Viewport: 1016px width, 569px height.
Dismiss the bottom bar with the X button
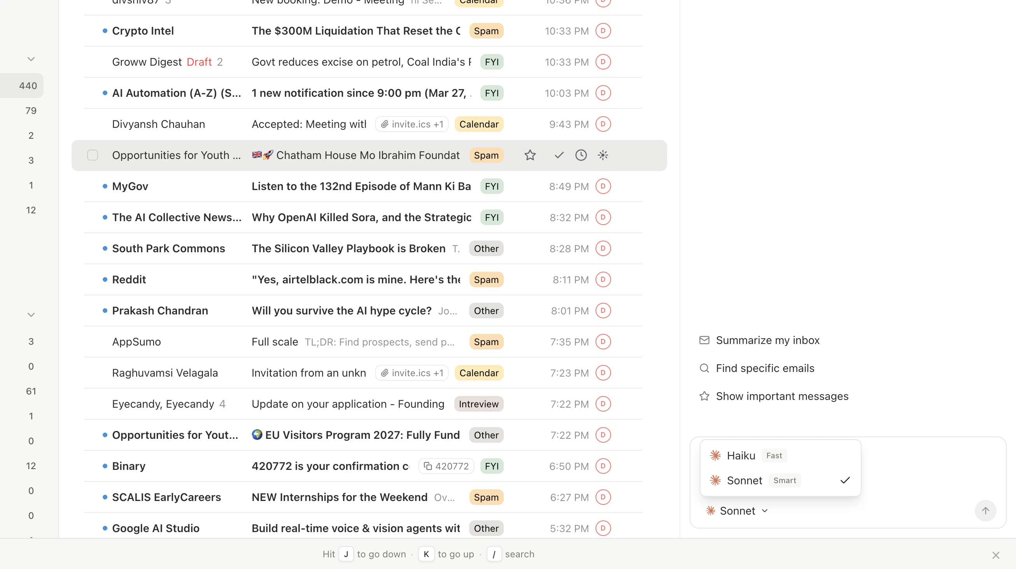pyautogui.click(x=995, y=555)
